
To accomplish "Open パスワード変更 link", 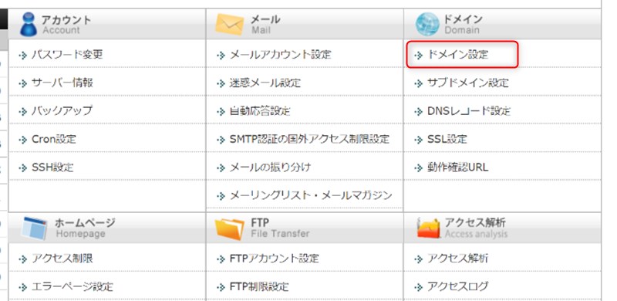I will 67,54.
